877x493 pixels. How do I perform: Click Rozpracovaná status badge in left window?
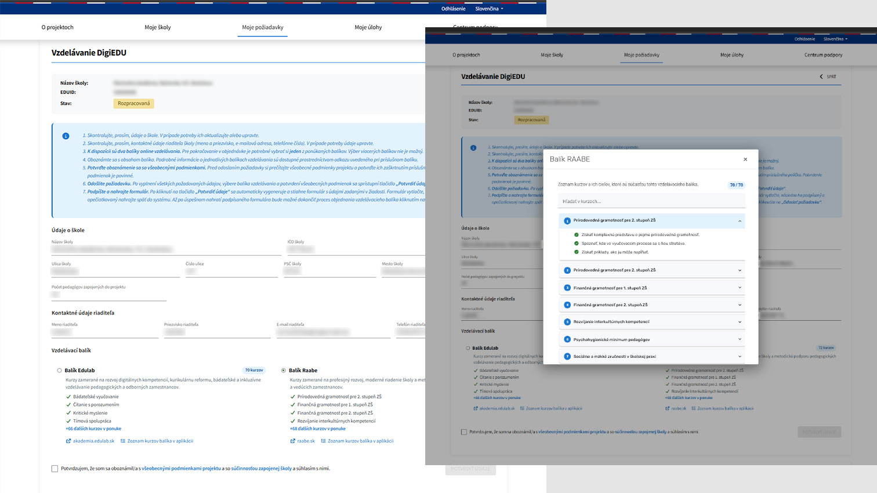tap(134, 103)
